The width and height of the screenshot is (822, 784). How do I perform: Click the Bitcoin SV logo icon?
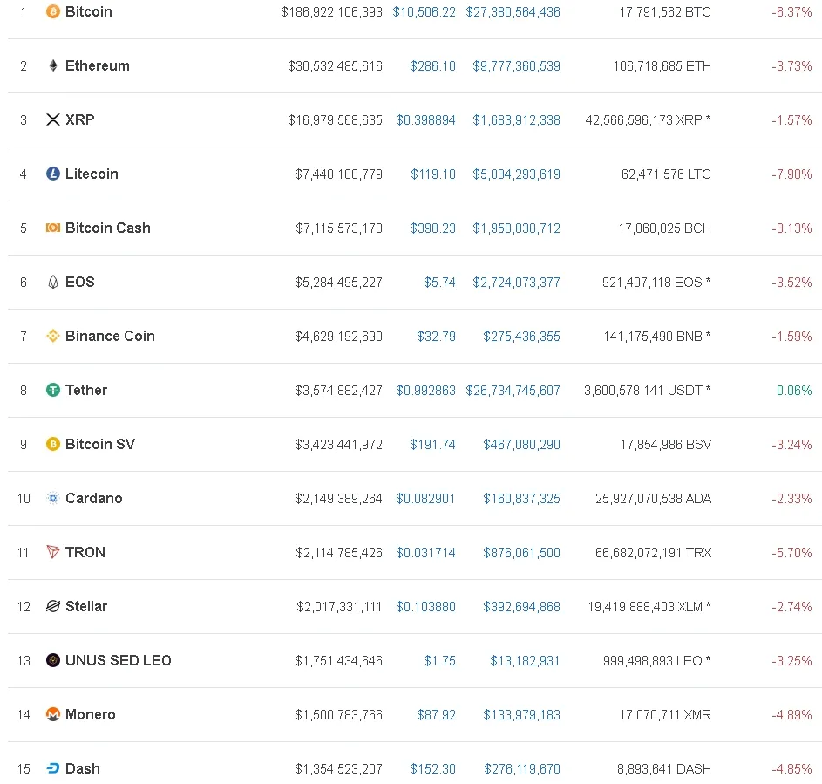(x=53, y=445)
